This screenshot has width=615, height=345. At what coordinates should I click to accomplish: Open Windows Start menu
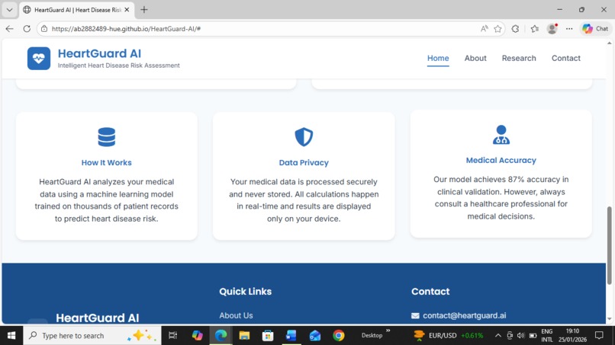[11, 336]
